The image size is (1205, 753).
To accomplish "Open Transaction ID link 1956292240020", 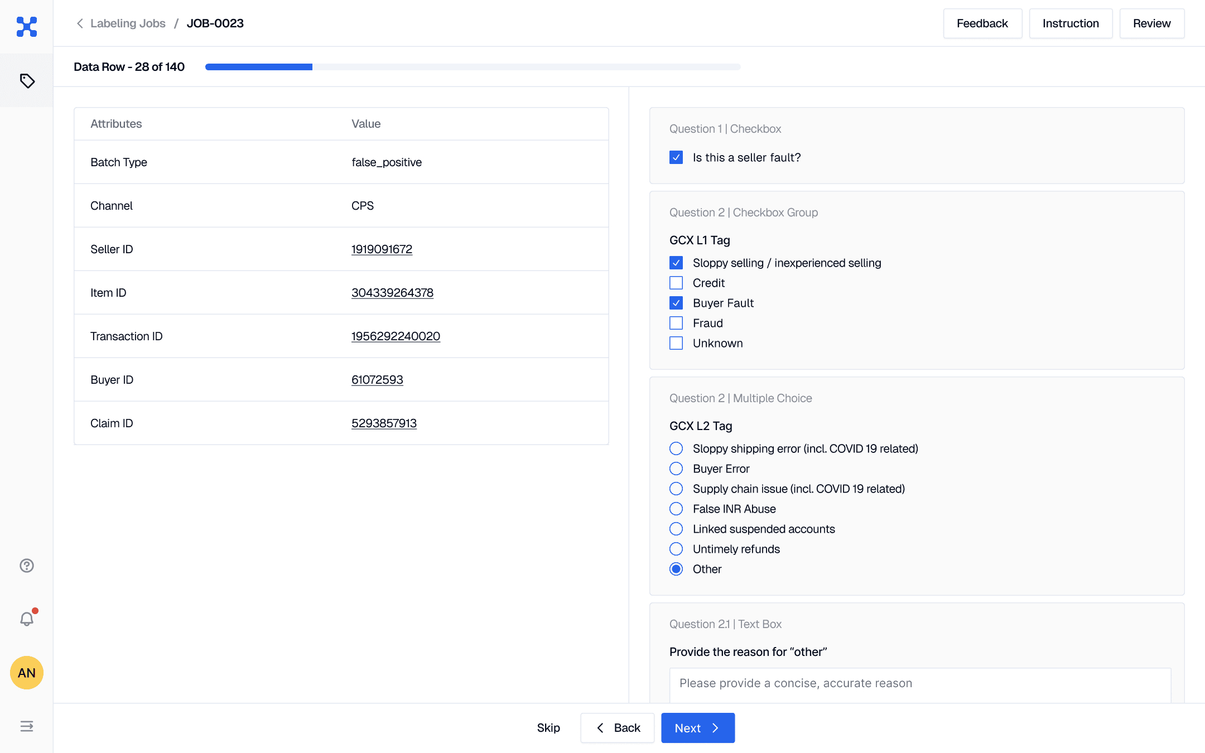I will (396, 336).
